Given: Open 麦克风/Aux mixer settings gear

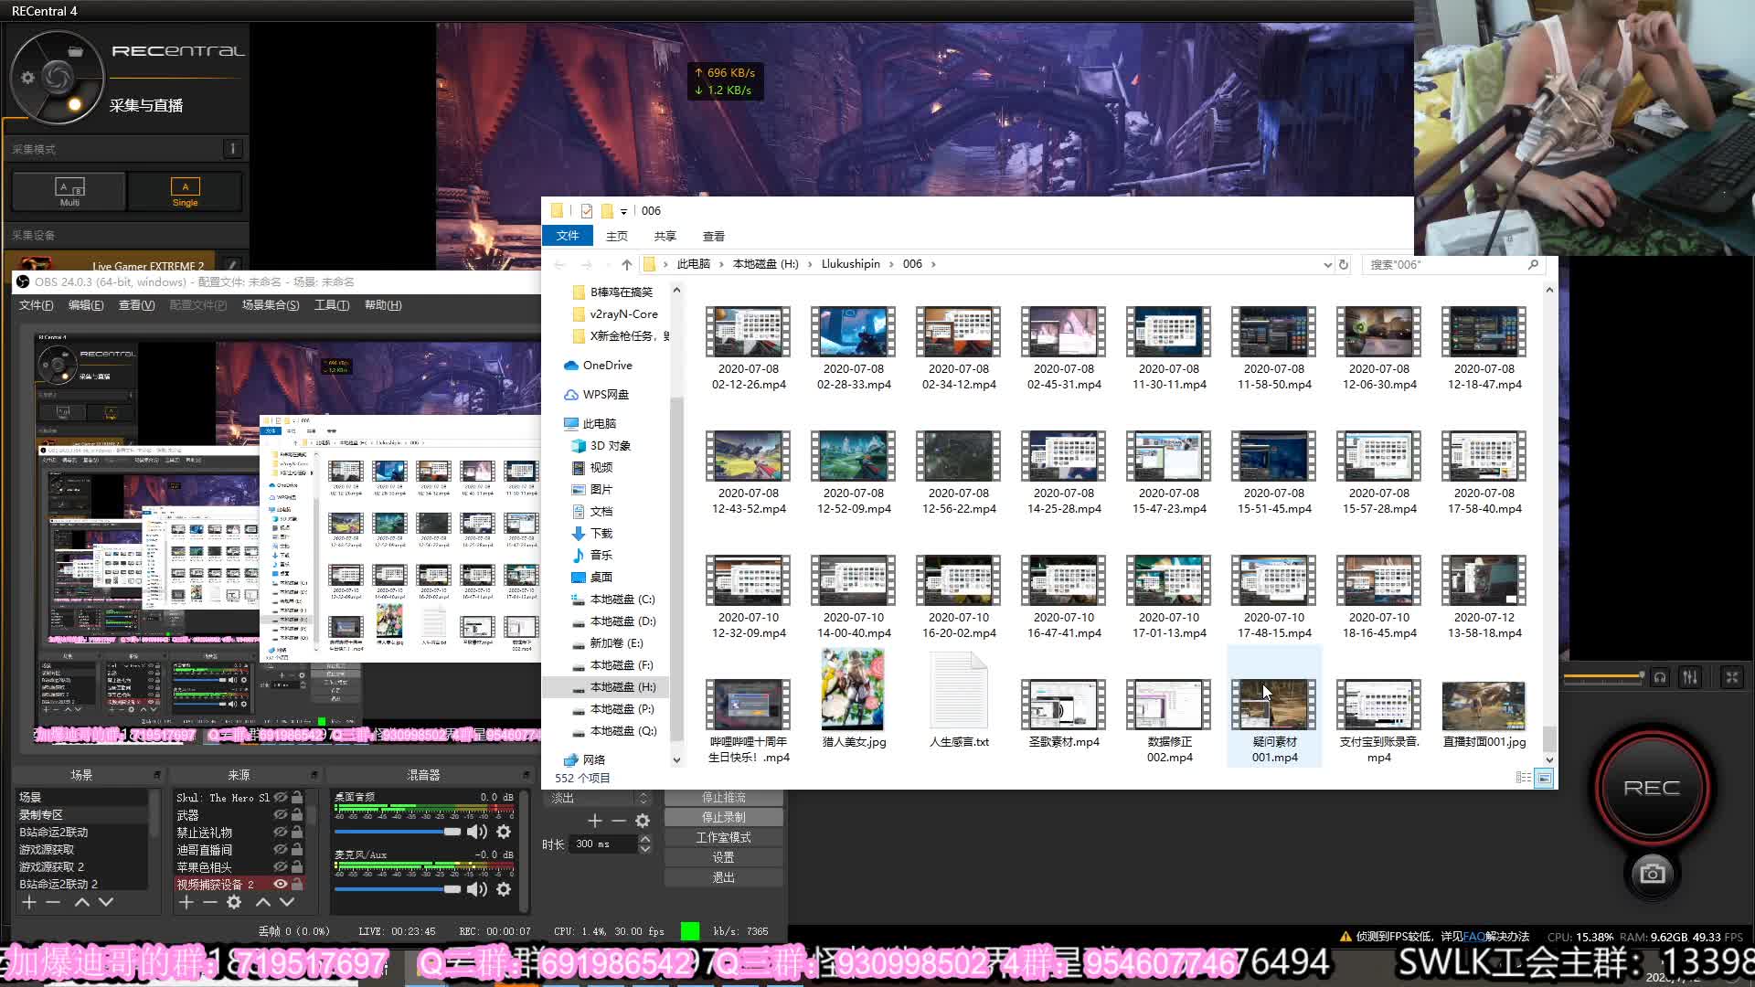Looking at the screenshot, I should 504,889.
